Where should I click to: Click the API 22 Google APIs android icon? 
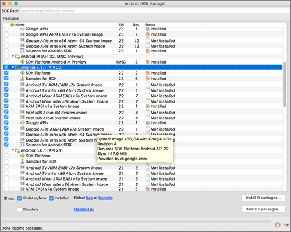(23, 122)
